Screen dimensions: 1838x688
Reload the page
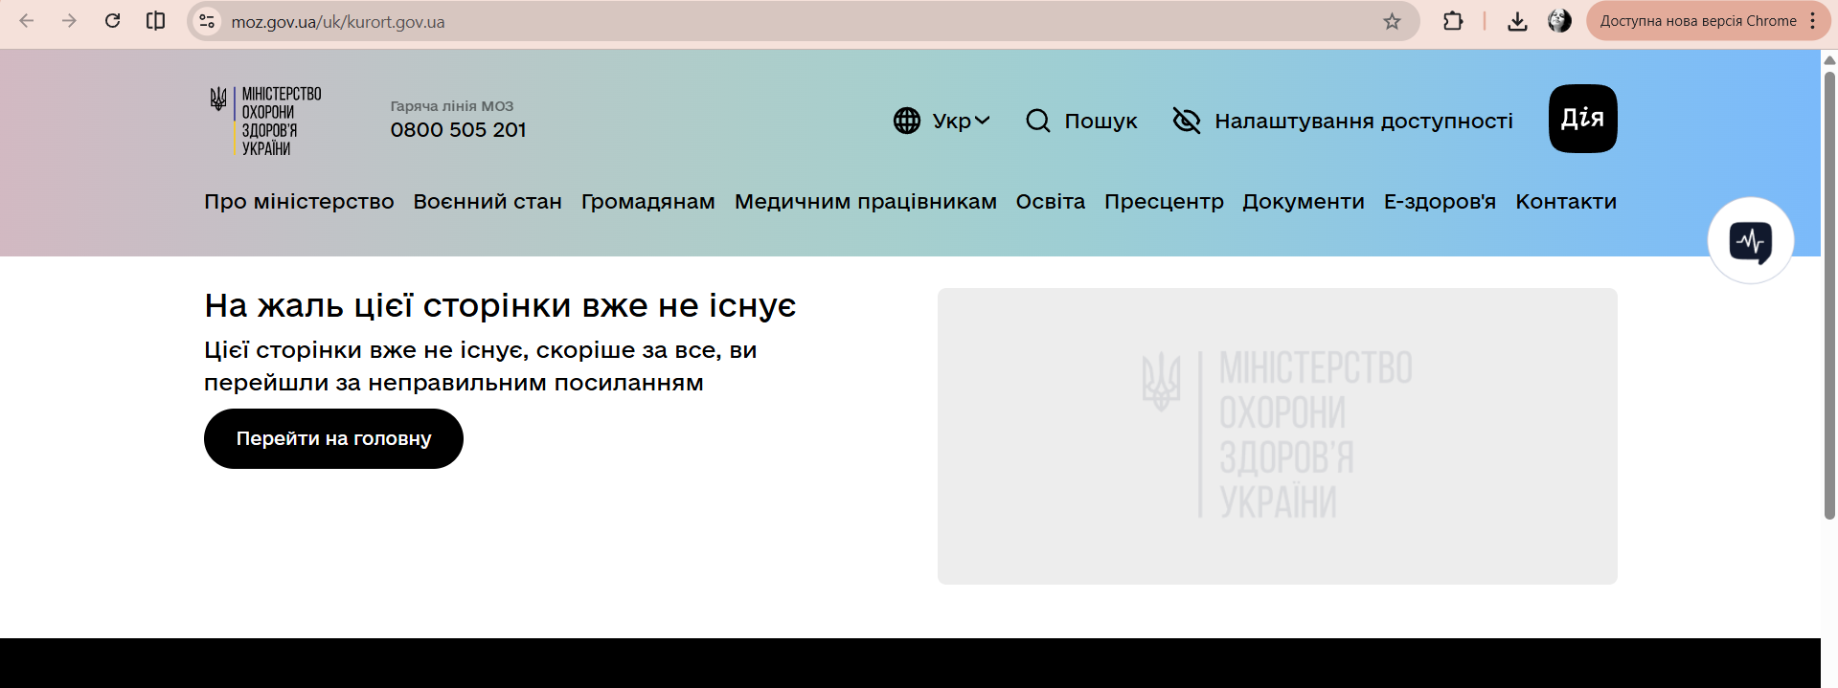tap(112, 21)
